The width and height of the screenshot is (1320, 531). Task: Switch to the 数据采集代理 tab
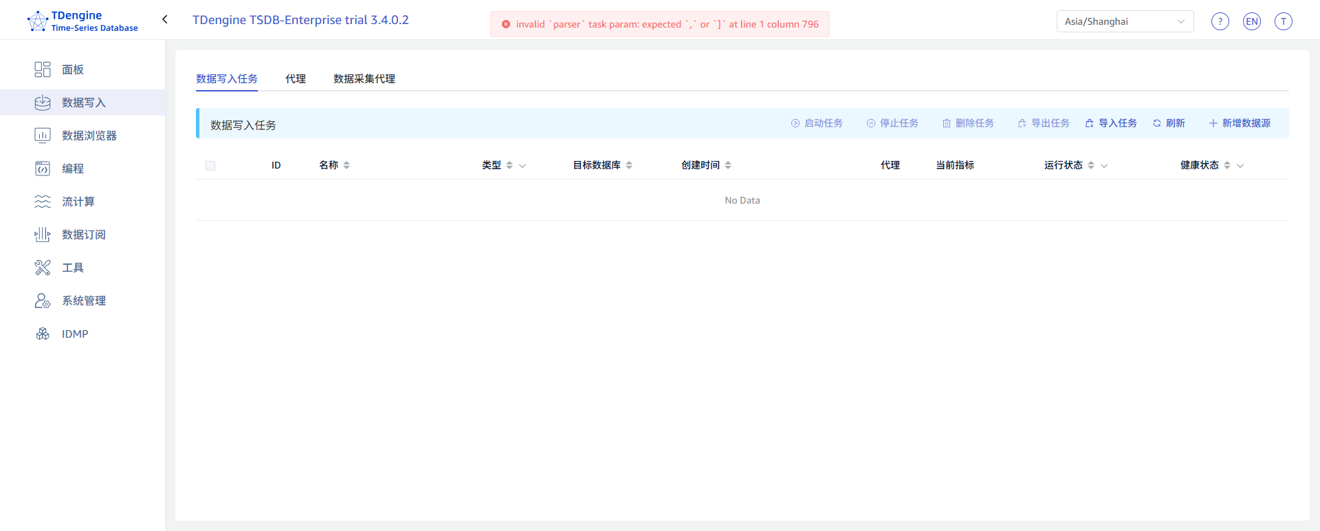pos(364,79)
